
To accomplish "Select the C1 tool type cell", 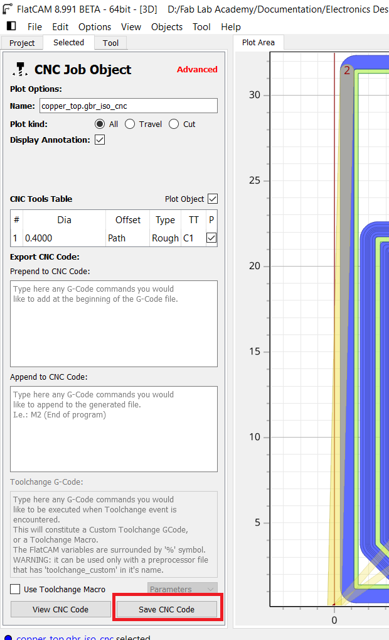I will coord(193,238).
